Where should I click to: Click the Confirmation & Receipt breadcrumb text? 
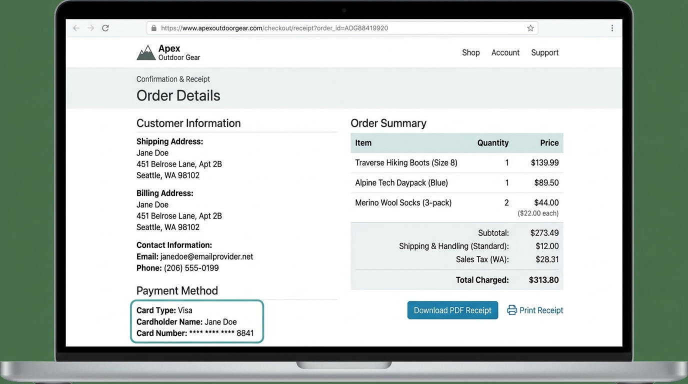[173, 79]
